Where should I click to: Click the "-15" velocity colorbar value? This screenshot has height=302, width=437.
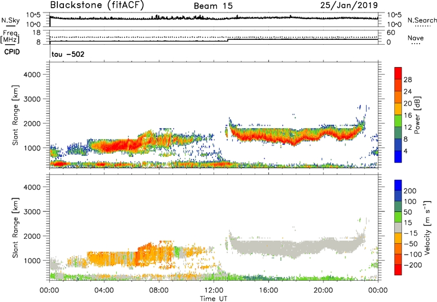(x=411, y=233)
